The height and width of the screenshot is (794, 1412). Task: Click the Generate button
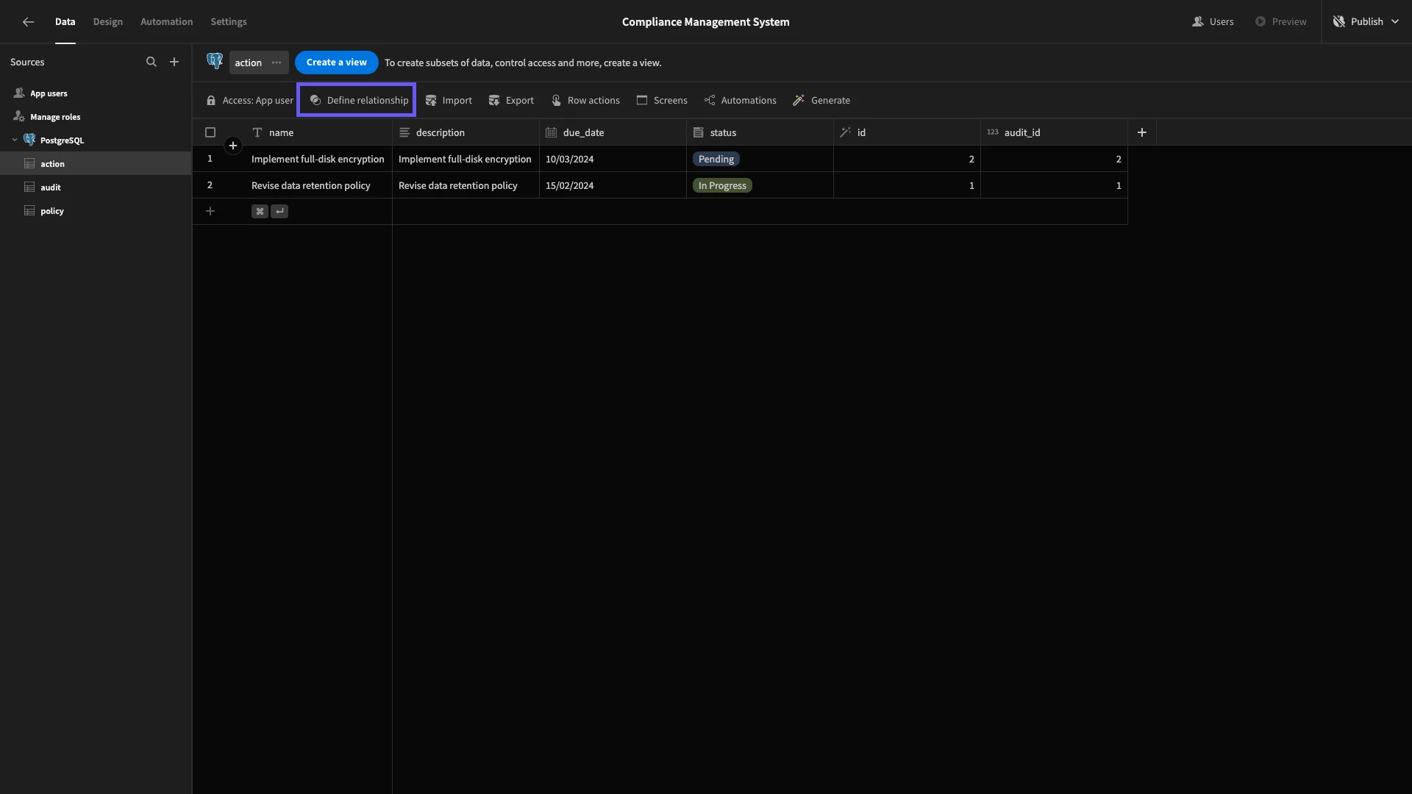click(821, 101)
